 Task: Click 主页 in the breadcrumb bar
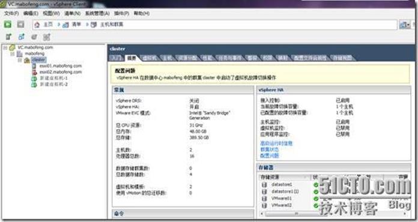[x=48, y=25]
